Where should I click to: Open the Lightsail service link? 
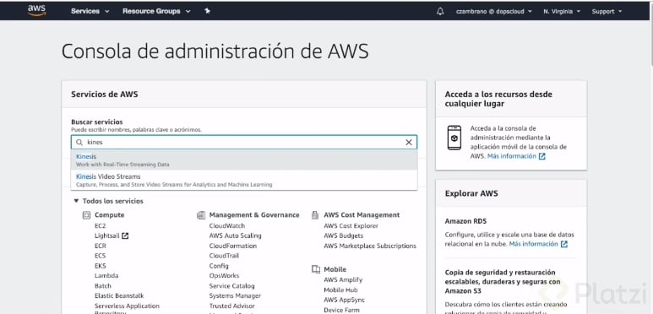click(107, 235)
